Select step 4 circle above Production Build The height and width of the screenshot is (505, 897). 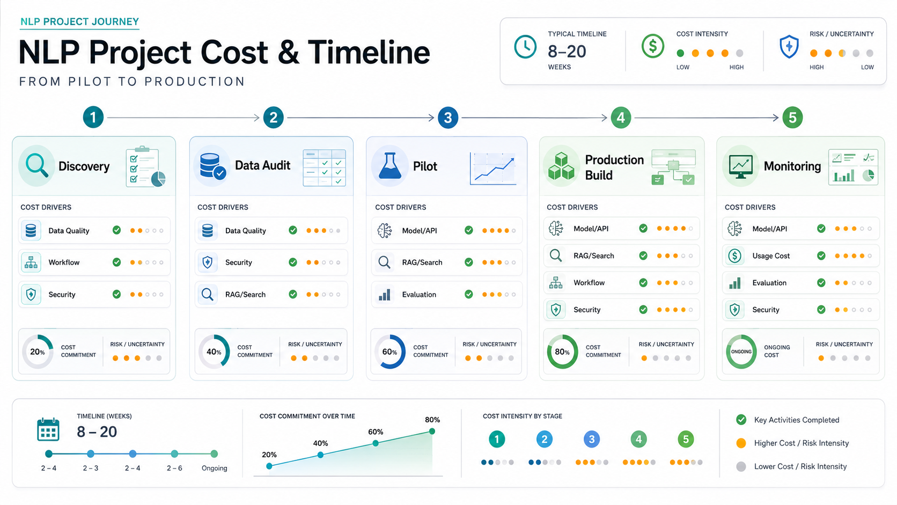point(621,118)
